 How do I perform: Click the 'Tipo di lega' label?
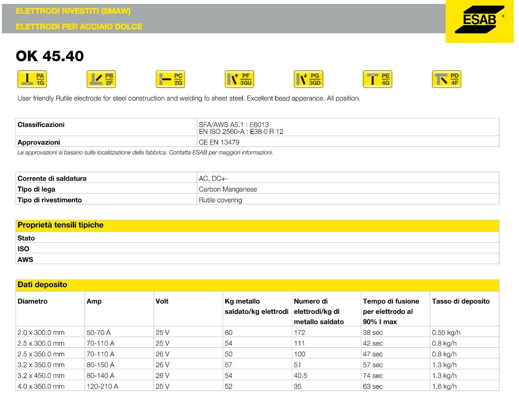(x=36, y=189)
